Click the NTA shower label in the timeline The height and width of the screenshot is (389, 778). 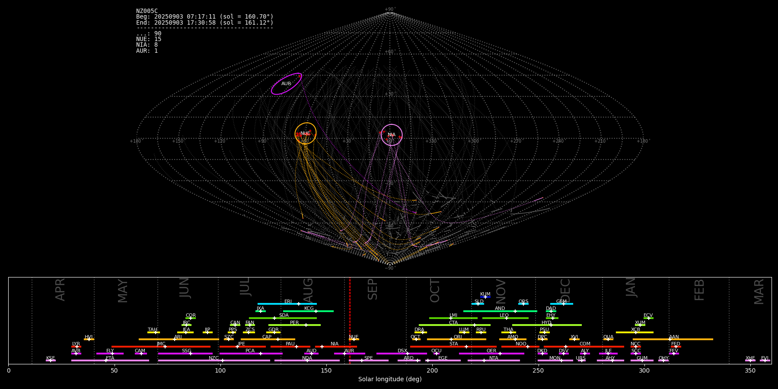[494, 358]
